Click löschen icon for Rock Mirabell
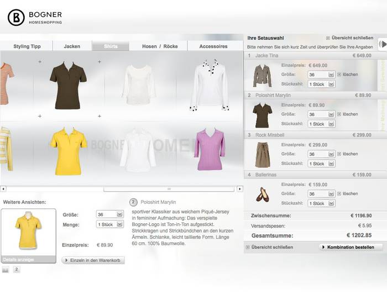Viewport: 387px width, 294px height. [339, 154]
